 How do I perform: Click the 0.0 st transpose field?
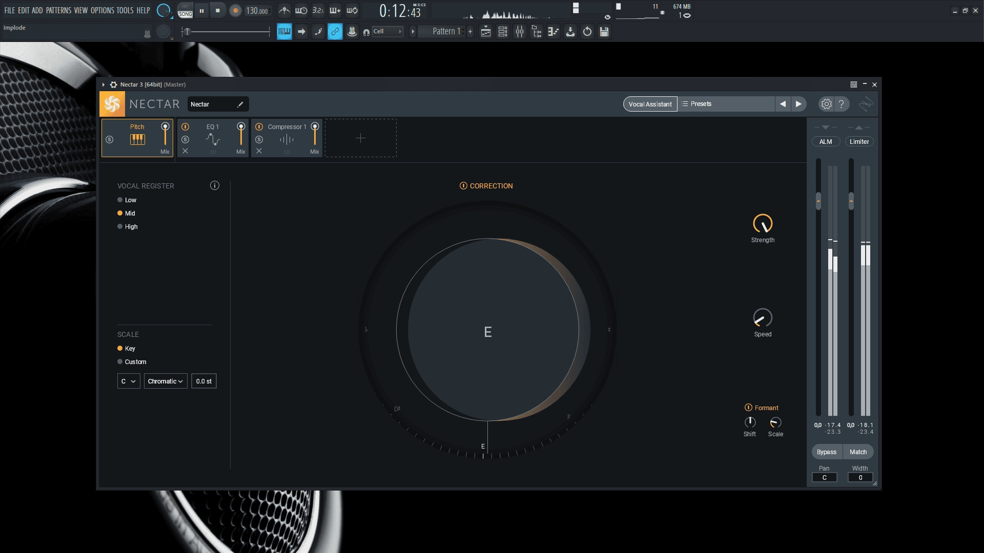(x=204, y=381)
